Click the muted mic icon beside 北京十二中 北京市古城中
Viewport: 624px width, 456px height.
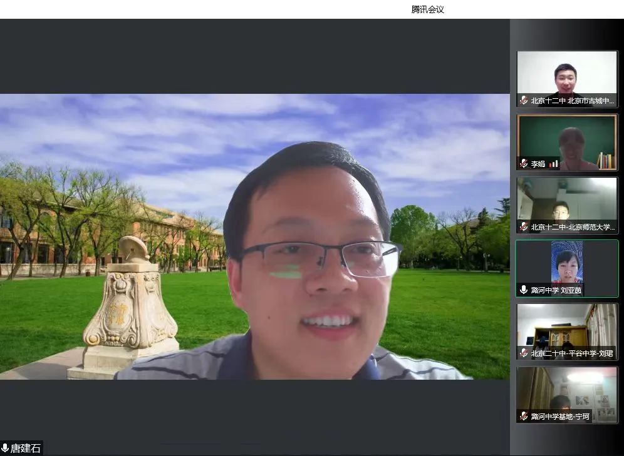pos(524,101)
